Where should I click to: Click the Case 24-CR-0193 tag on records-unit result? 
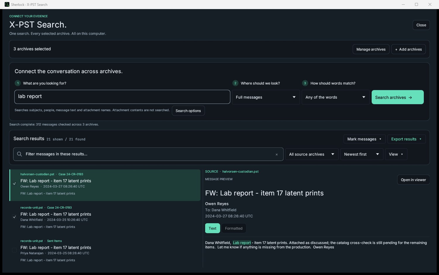pos(59,207)
